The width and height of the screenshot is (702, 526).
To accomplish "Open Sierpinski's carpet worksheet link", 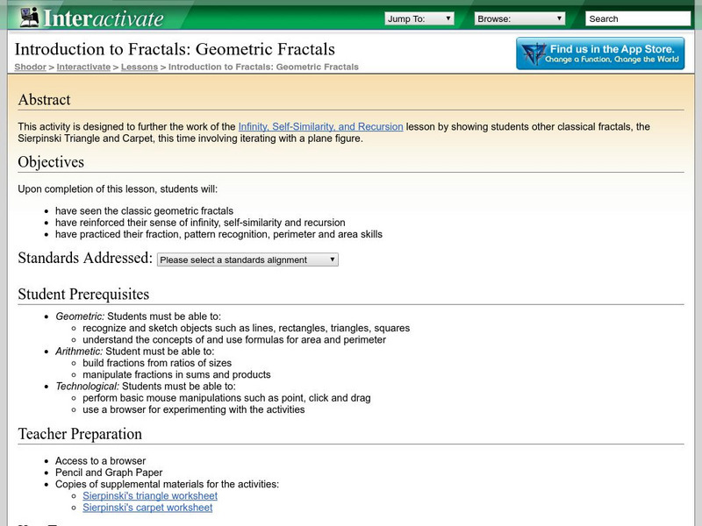I will click(x=147, y=508).
